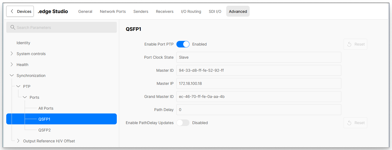
Task: Open the I/O Routing tab
Action: 191,11
